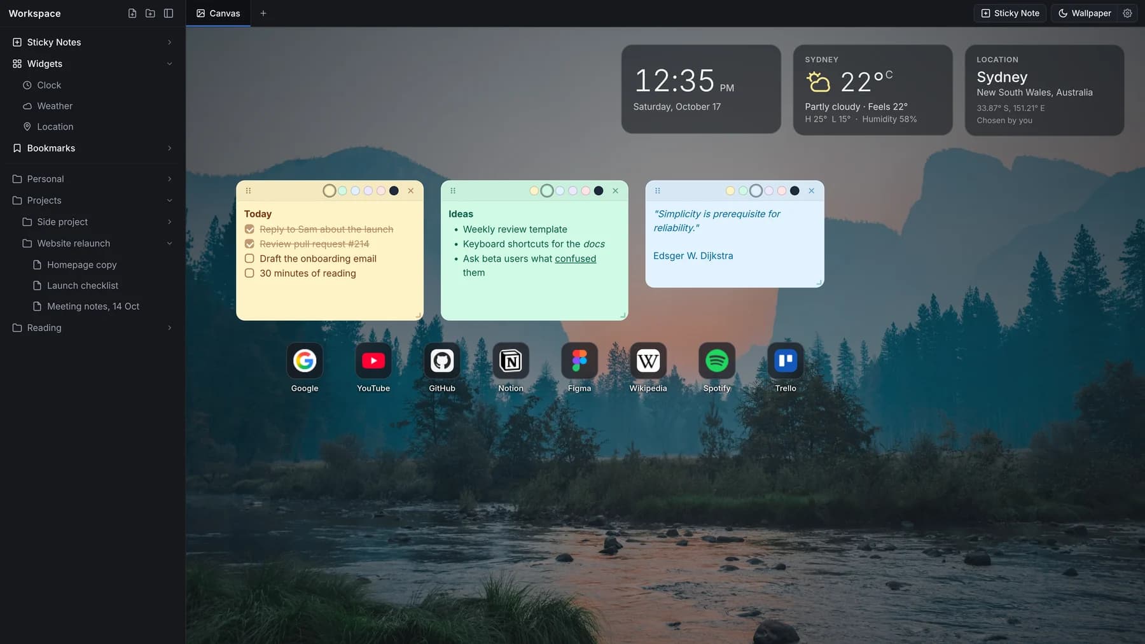Check 'Draft the onboarding email'
Image resolution: width=1145 pixels, height=644 pixels.
[249, 258]
